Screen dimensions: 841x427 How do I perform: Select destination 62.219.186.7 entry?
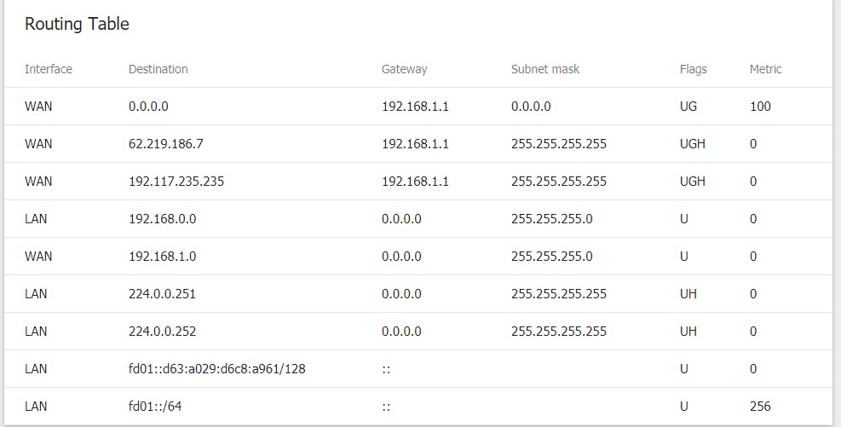(166, 144)
